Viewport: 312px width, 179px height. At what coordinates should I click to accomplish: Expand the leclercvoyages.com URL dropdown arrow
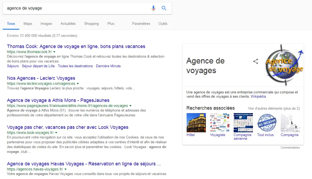(78, 84)
